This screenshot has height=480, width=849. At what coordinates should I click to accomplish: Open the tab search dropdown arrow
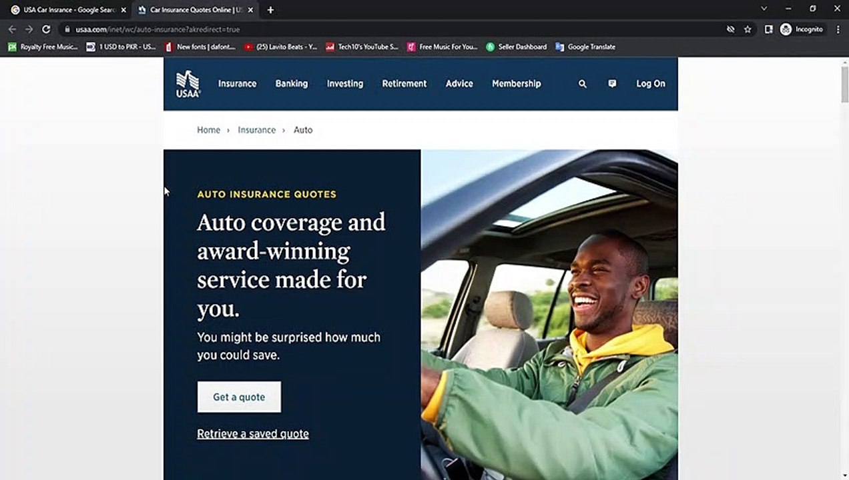tap(764, 9)
